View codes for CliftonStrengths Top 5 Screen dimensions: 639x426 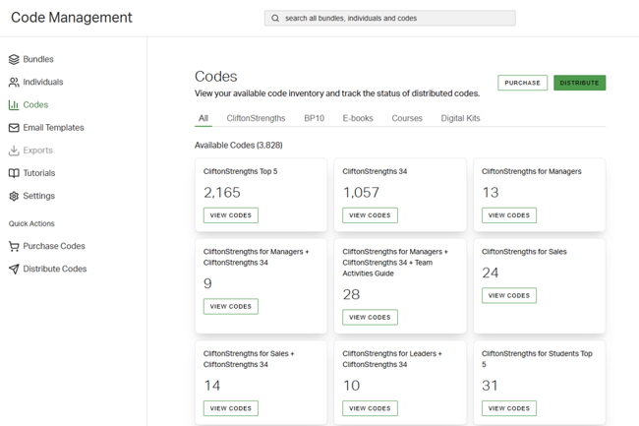tap(231, 215)
